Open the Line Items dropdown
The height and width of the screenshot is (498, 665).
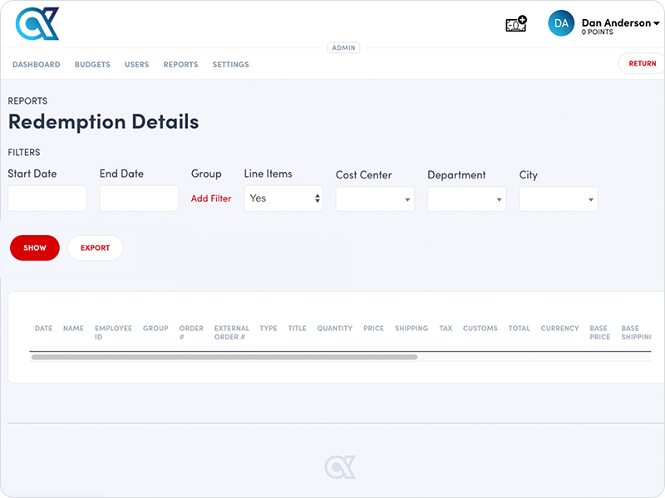click(x=283, y=198)
